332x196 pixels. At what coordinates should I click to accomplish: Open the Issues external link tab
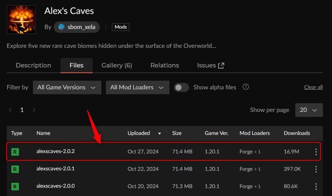pyautogui.click(x=211, y=66)
